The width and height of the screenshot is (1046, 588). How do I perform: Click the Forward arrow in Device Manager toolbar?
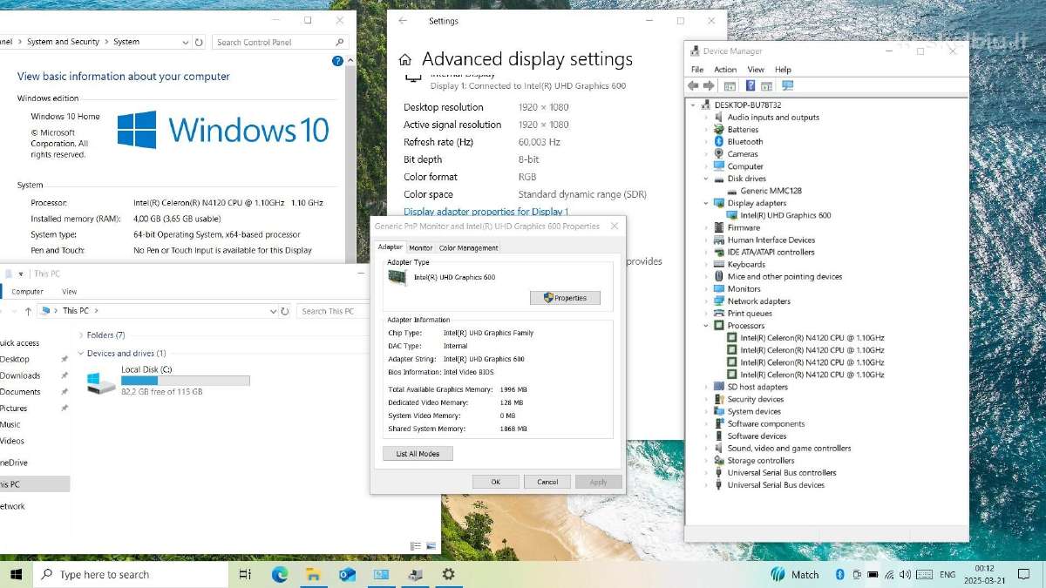point(709,85)
